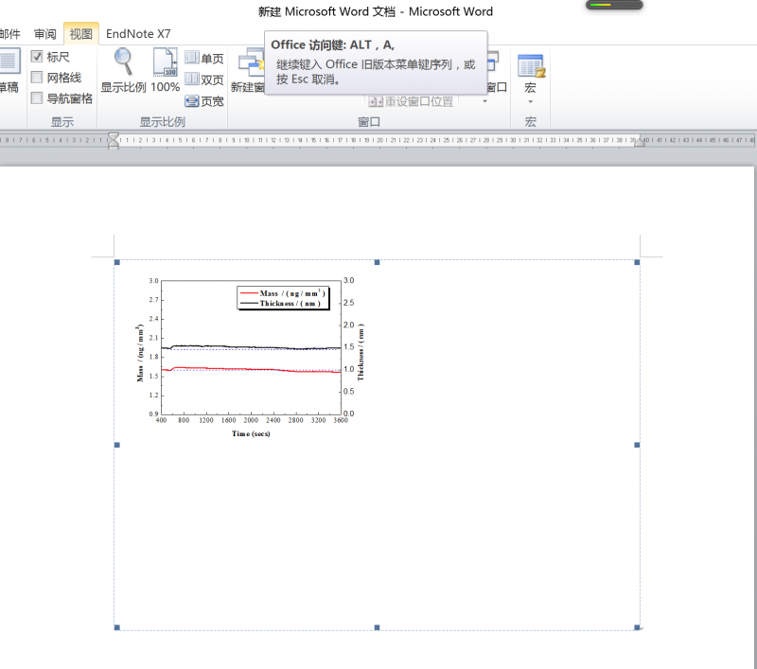
Task: Open the 审阅 ribbon tab
Action: click(44, 34)
